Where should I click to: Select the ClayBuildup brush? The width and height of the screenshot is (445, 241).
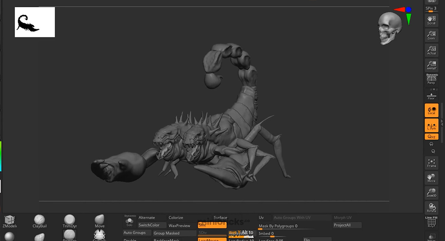[39, 220]
